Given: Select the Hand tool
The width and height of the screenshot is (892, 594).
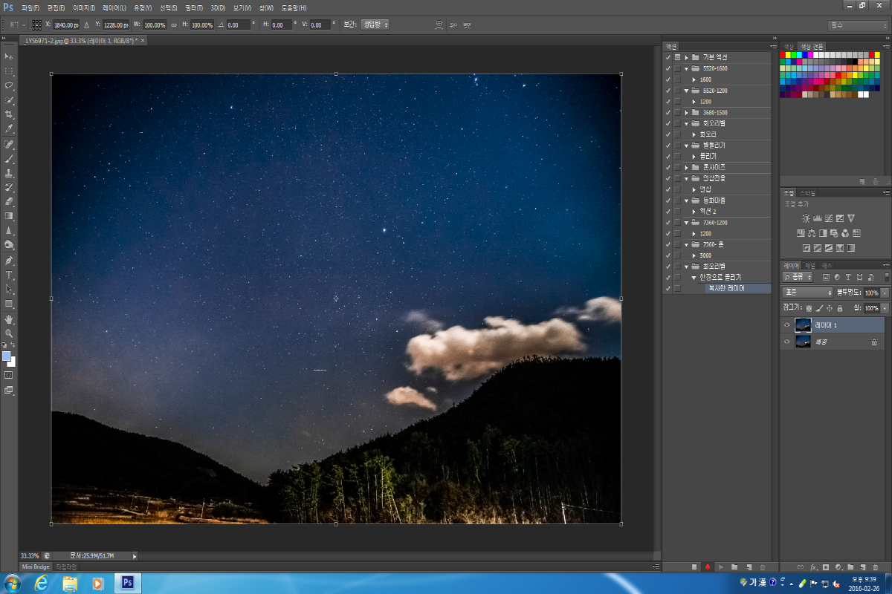Looking at the screenshot, I should click(x=9, y=319).
